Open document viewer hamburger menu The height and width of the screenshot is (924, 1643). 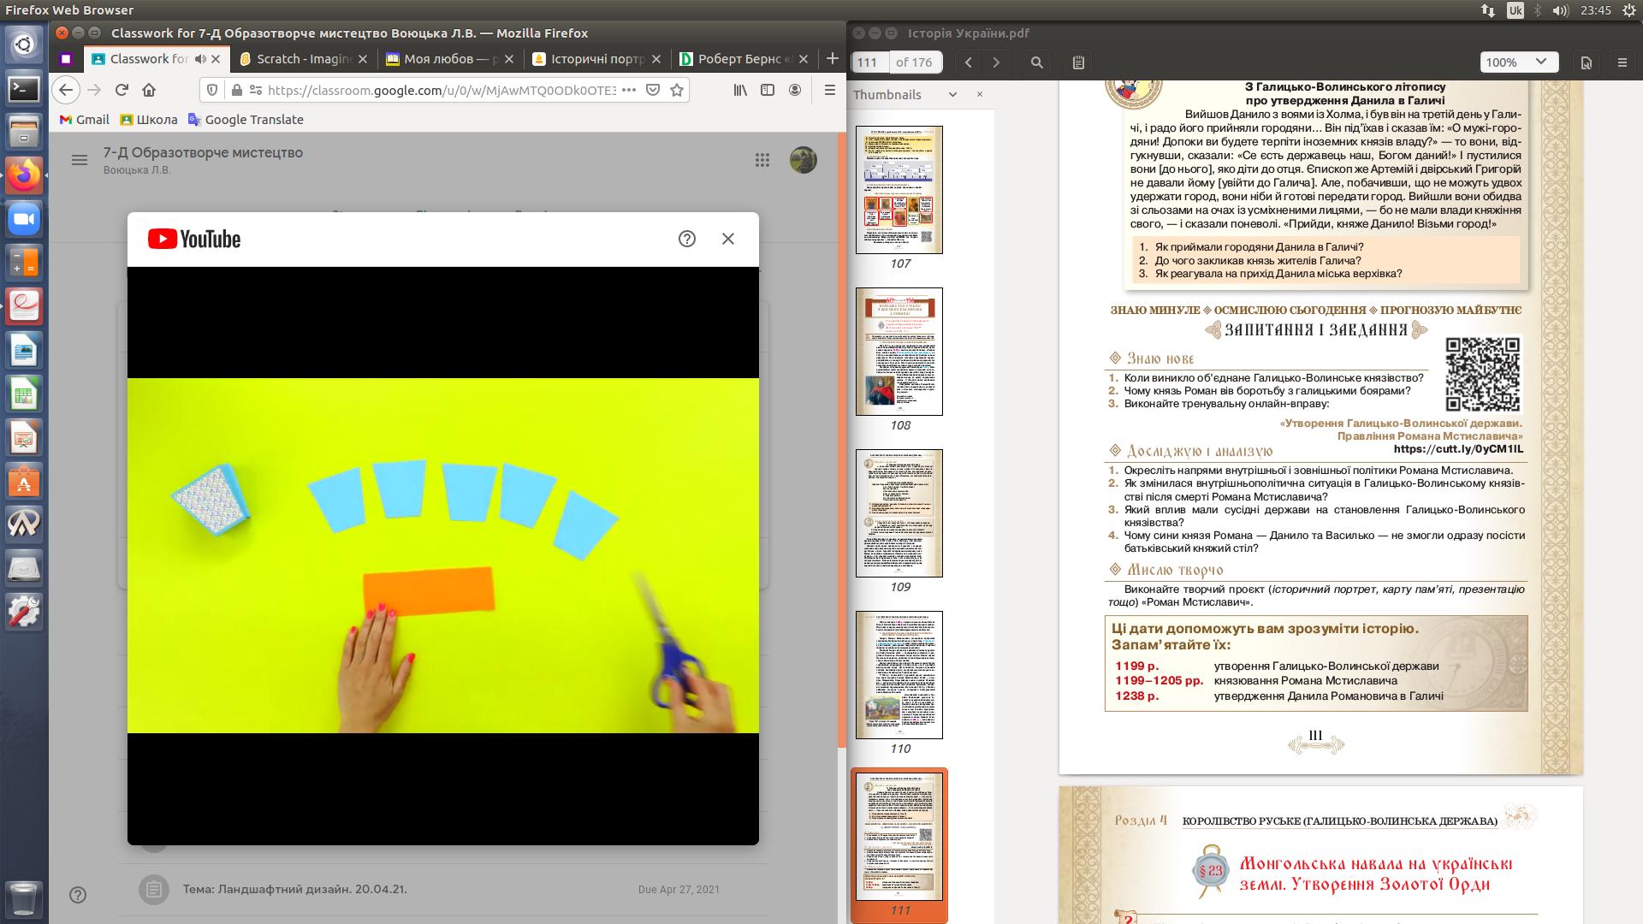point(1622,62)
